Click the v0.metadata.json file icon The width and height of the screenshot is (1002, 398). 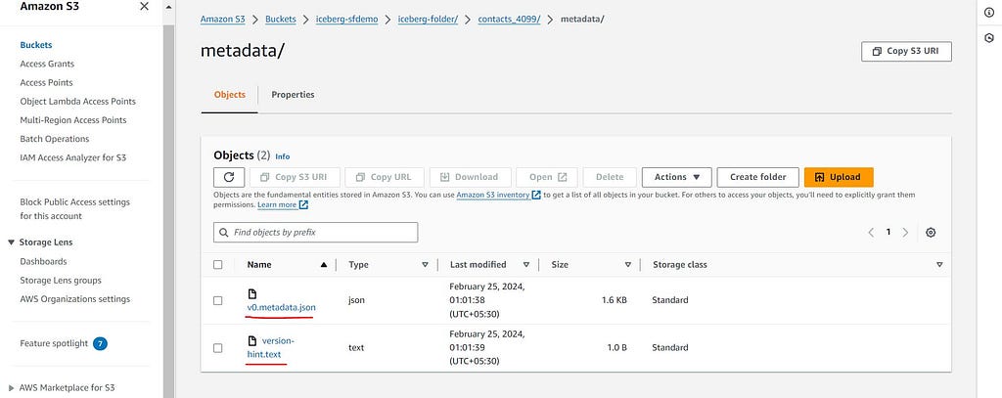pos(251,294)
